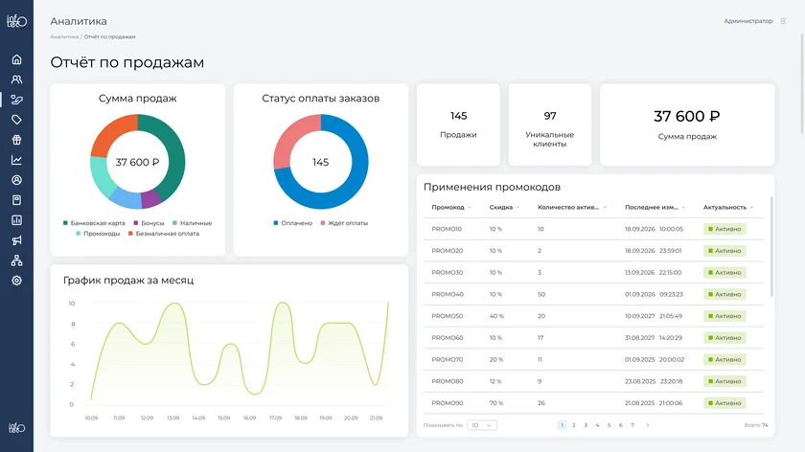Click the 13.09 label on chart axis
The image size is (805, 452).
click(x=173, y=418)
